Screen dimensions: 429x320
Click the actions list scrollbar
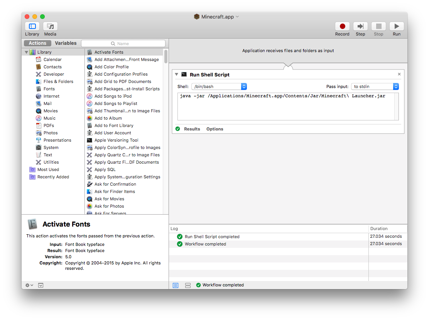tap(166, 56)
